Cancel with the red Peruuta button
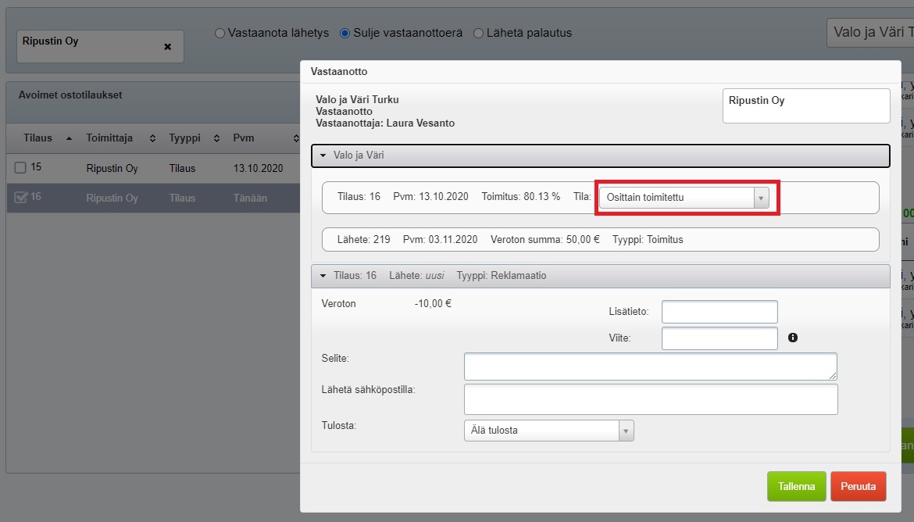The width and height of the screenshot is (914, 522). pyautogui.click(x=858, y=486)
